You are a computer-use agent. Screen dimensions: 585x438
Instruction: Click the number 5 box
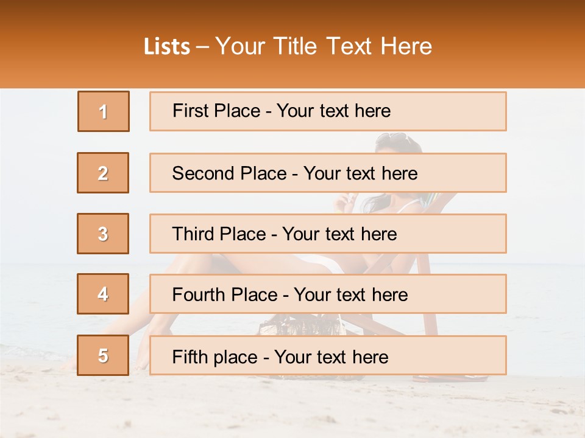coord(103,355)
